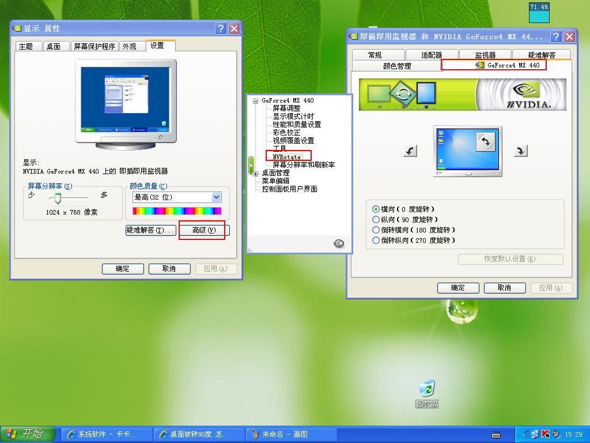Click 取消 in NVIDIA properties window
This screenshot has width=590, height=443.
point(505,288)
